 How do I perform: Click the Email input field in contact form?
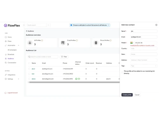click(144, 37)
